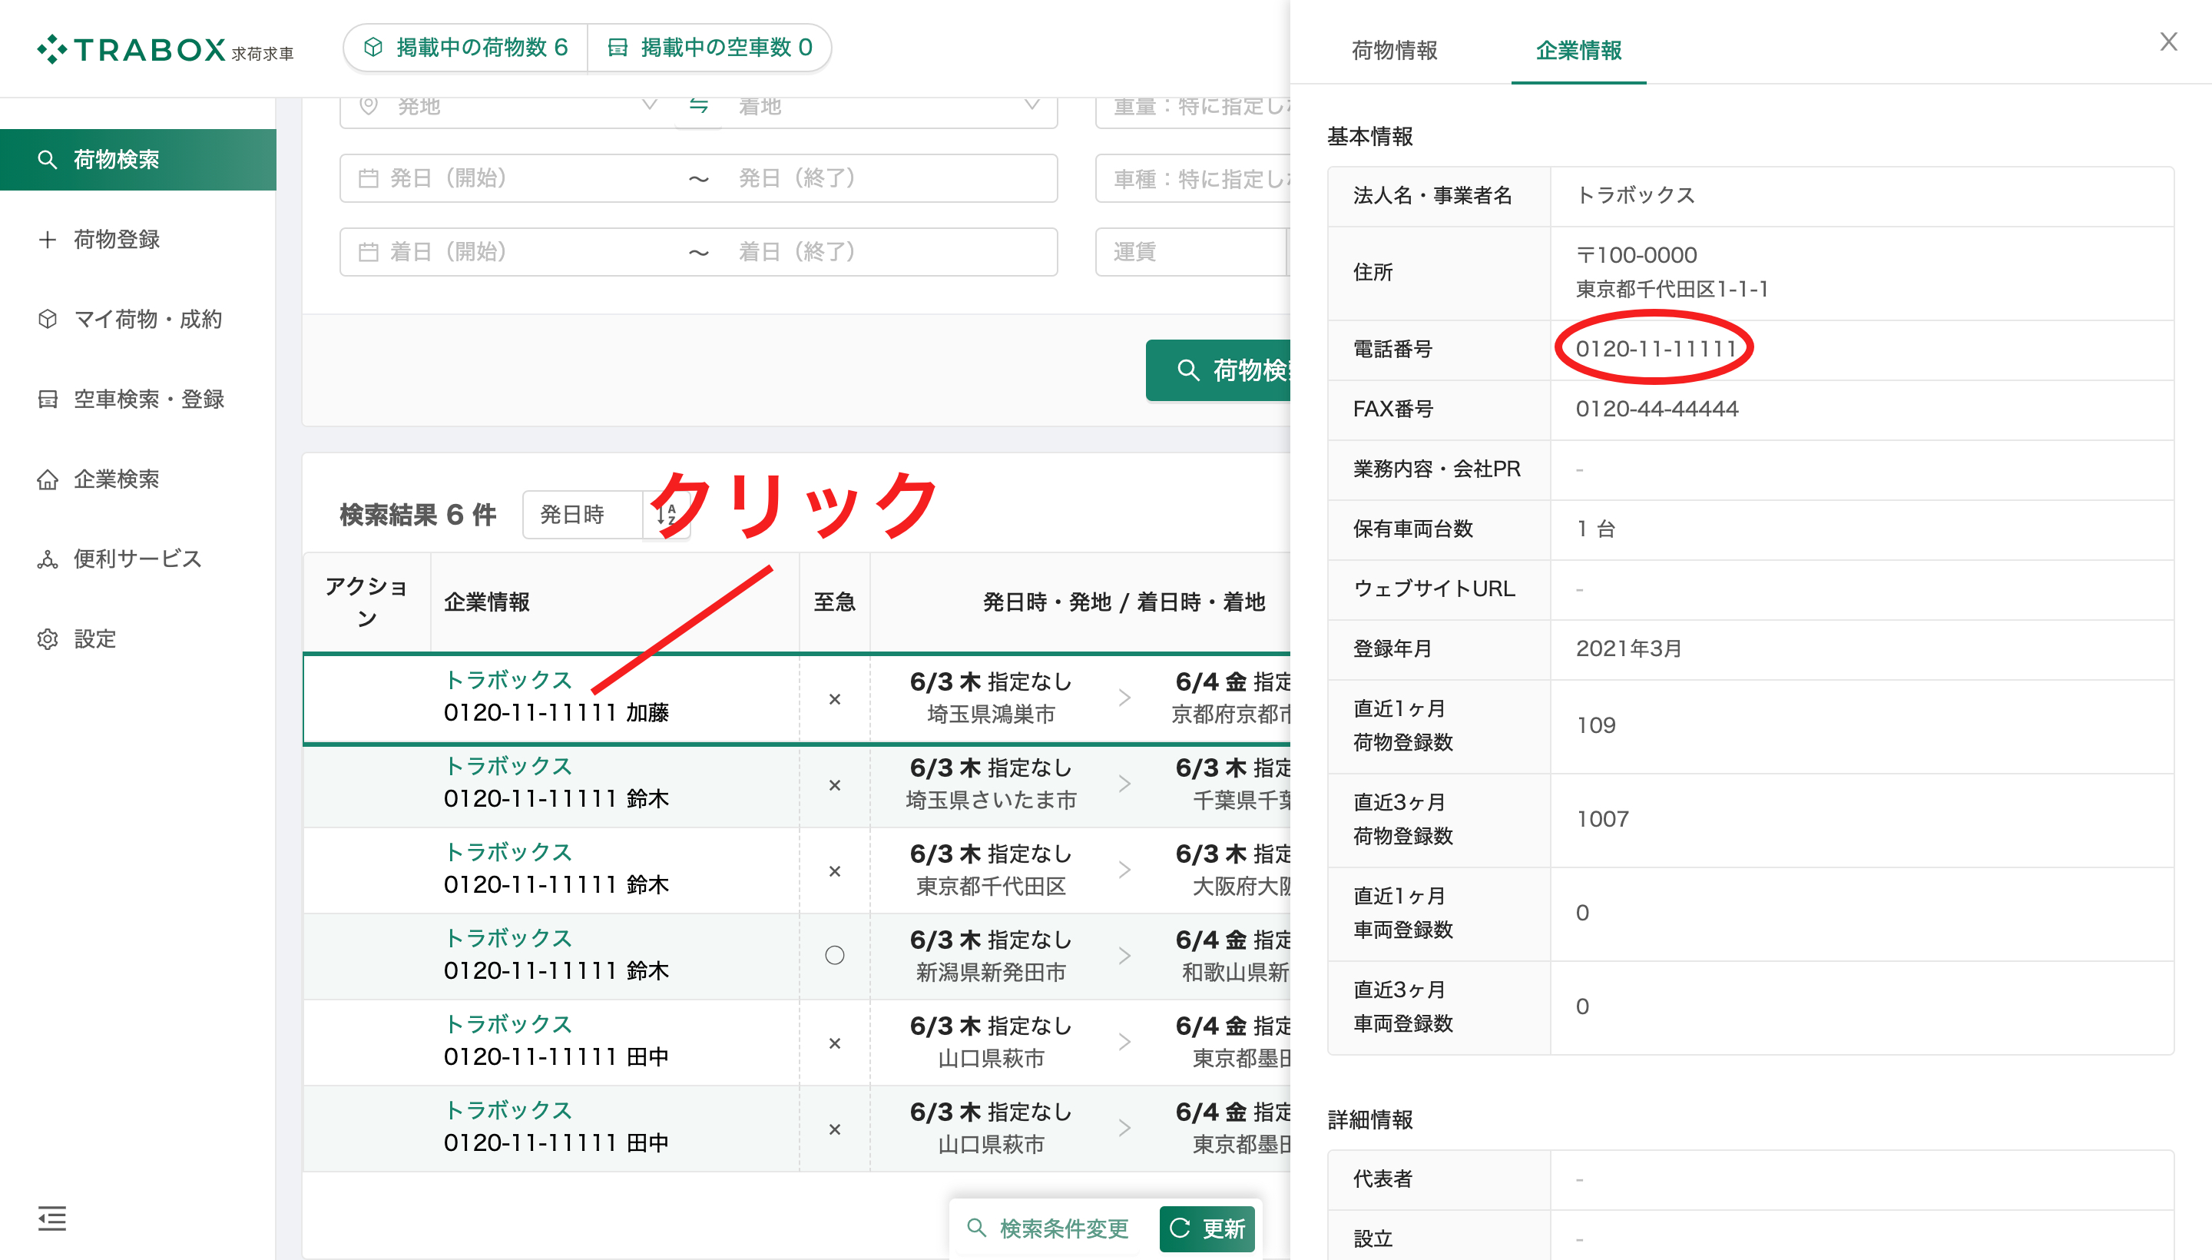Click the green 更新 refresh button
Image resolution: width=2212 pixels, height=1260 pixels.
click(1207, 1228)
